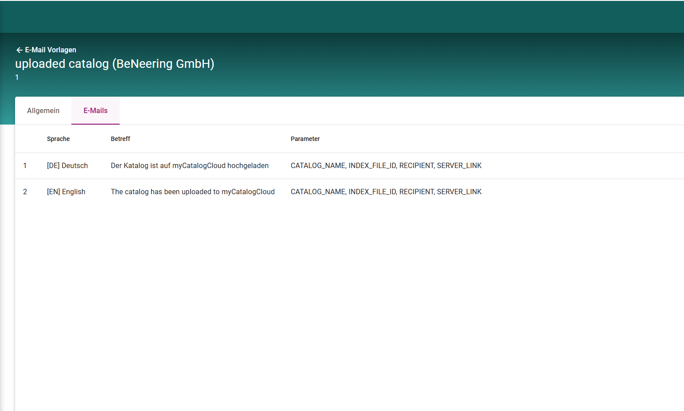Click the Betreff column header
The height and width of the screenshot is (411, 684).
click(121, 139)
